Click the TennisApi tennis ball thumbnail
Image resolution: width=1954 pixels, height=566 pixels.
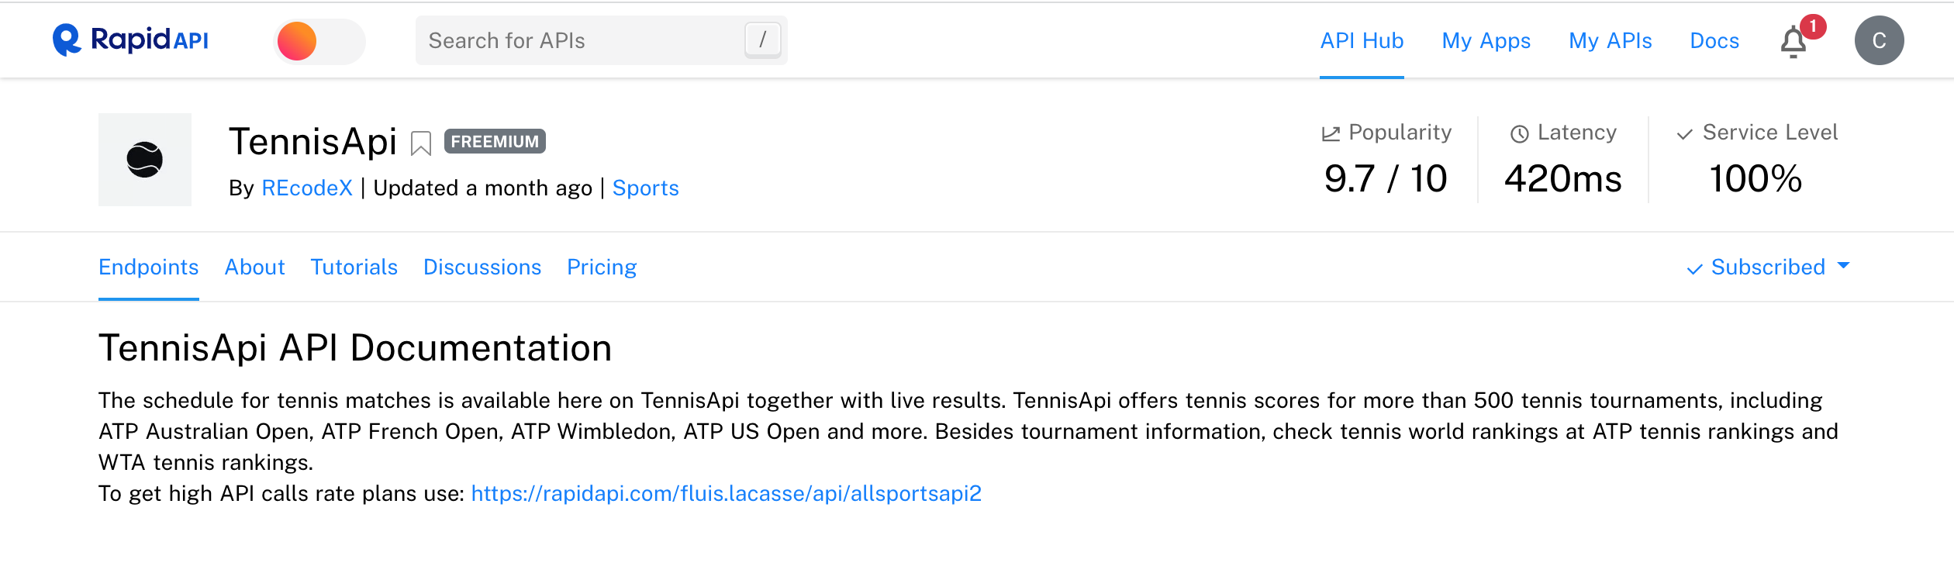point(145,160)
